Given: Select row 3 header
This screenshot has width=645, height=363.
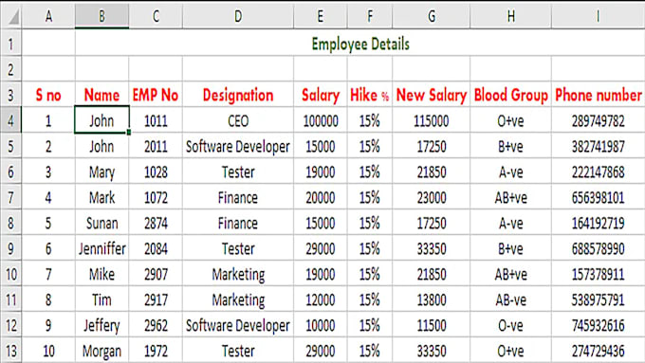Looking at the screenshot, I should (10, 95).
